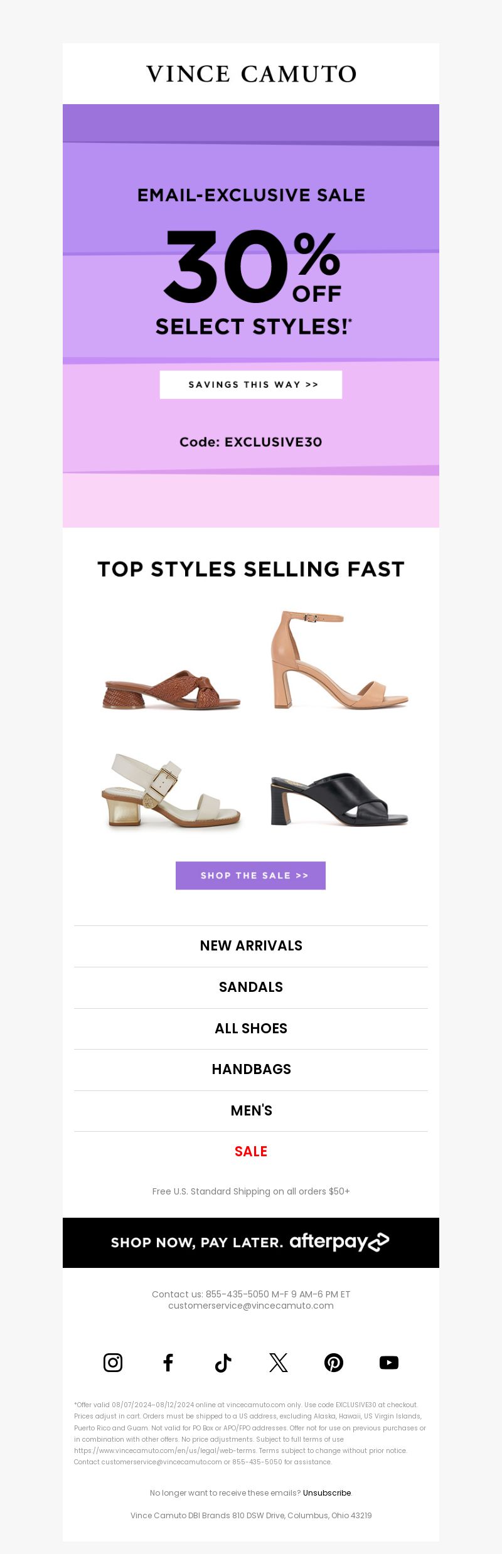
Task: Open the red Sale link
Action: click(251, 1152)
